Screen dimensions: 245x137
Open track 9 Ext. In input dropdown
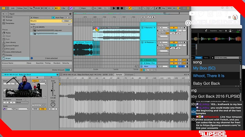163,28
